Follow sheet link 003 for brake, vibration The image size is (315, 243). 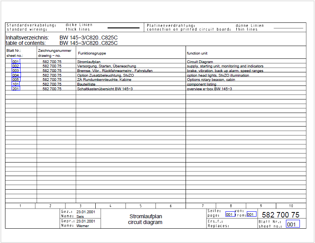[x=16, y=70]
